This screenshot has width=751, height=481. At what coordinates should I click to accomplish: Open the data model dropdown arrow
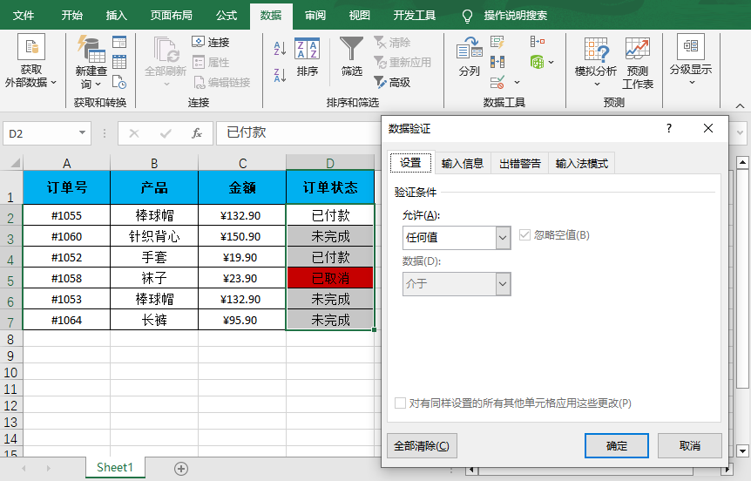(551, 62)
